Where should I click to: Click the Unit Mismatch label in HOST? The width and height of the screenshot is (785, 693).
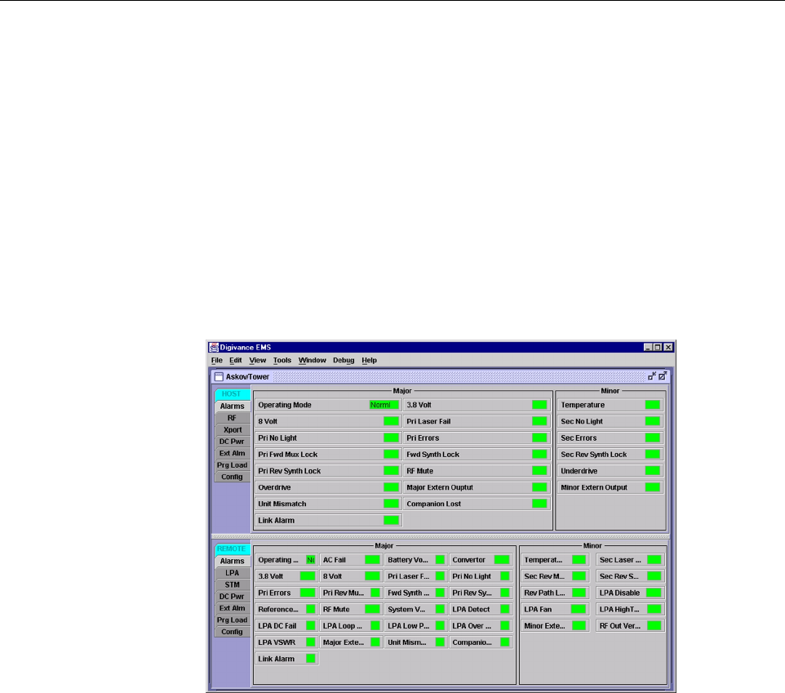point(282,504)
